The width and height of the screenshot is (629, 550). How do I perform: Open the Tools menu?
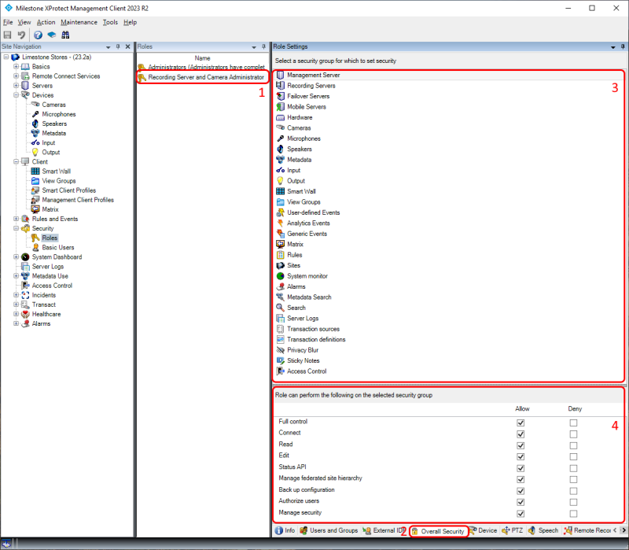point(110,22)
